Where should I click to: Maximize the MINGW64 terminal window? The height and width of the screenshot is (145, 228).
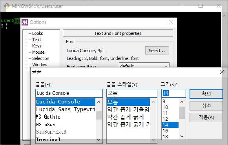click(201, 6)
